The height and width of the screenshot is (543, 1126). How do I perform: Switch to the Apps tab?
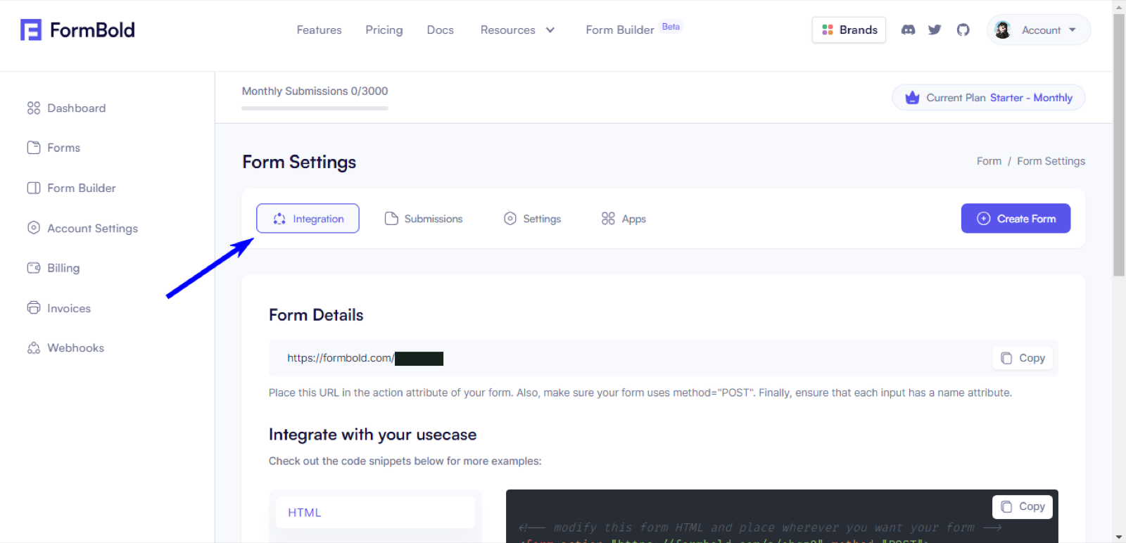tap(624, 219)
